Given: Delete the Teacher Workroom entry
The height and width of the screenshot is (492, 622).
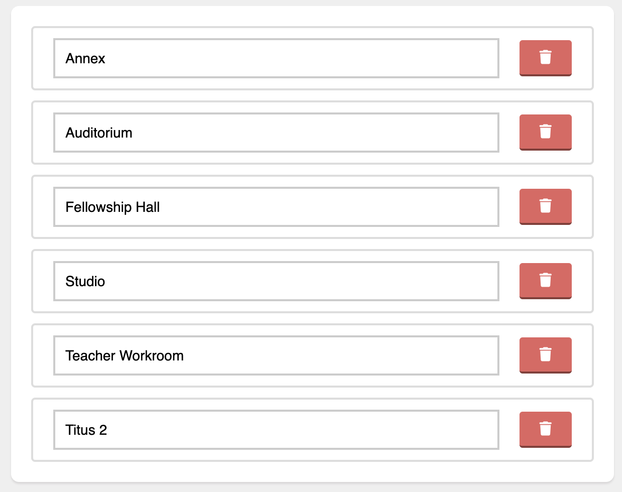Looking at the screenshot, I should 545,355.
